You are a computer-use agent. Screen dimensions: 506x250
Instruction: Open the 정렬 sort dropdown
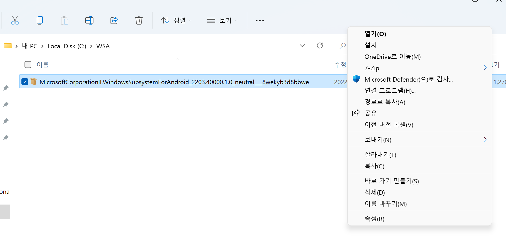pyautogui.click(x=176, y=20)
